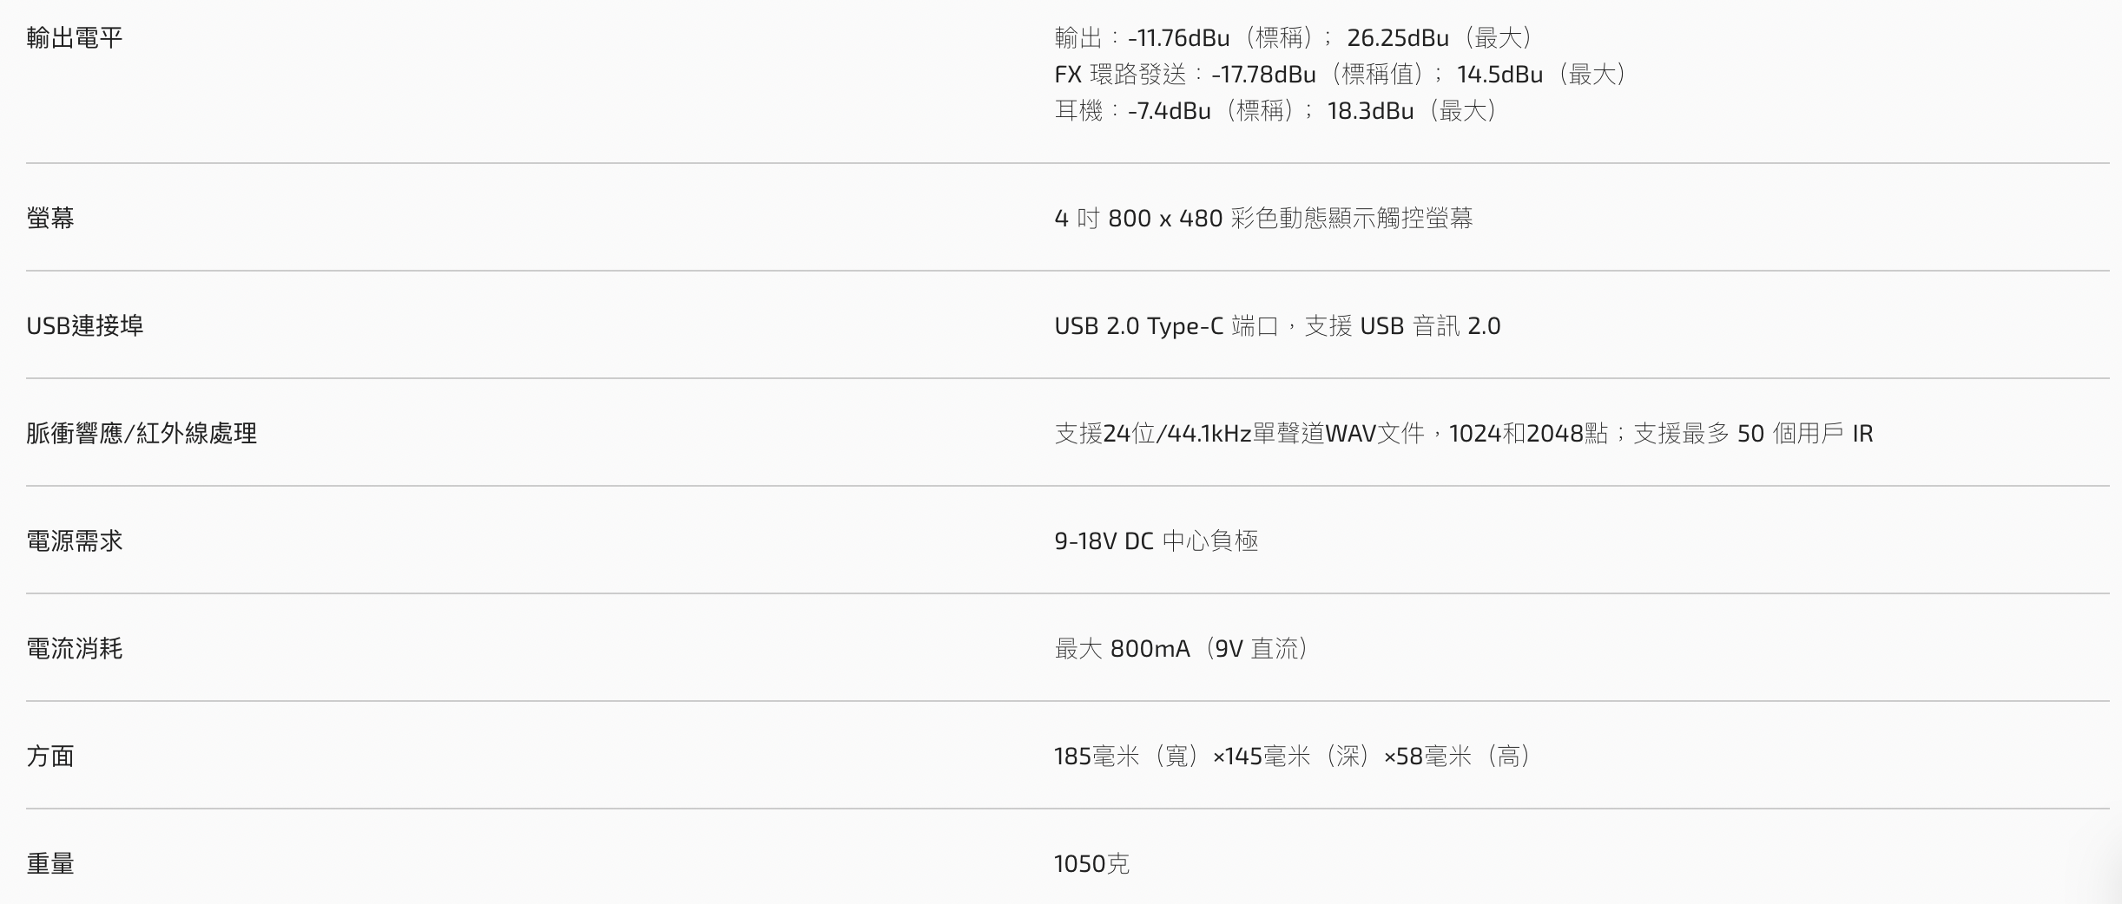
Task: Click the 輸出電平 row label
Action: [75, 38]
